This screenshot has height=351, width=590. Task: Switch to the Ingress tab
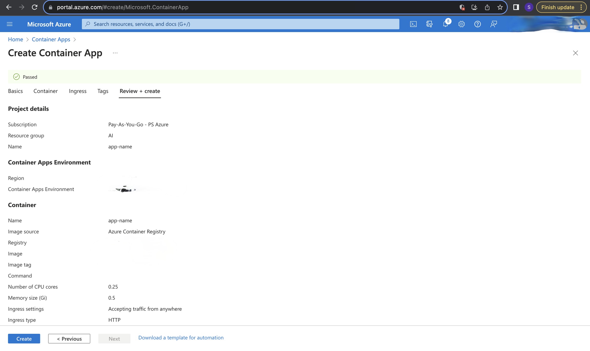(77, 91)
